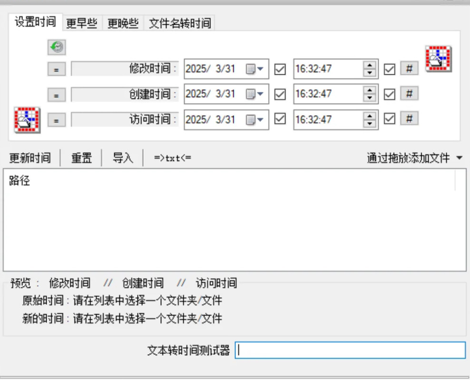Click the =>txt<= toolbar button

pyautogui.click(x=172, y=158)
